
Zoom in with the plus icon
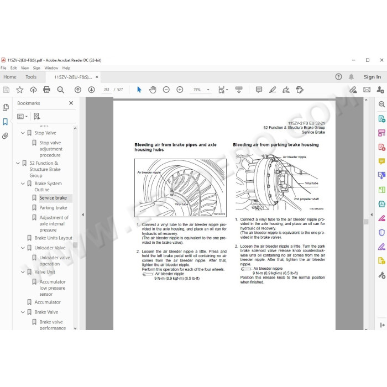tap(180, 90)
